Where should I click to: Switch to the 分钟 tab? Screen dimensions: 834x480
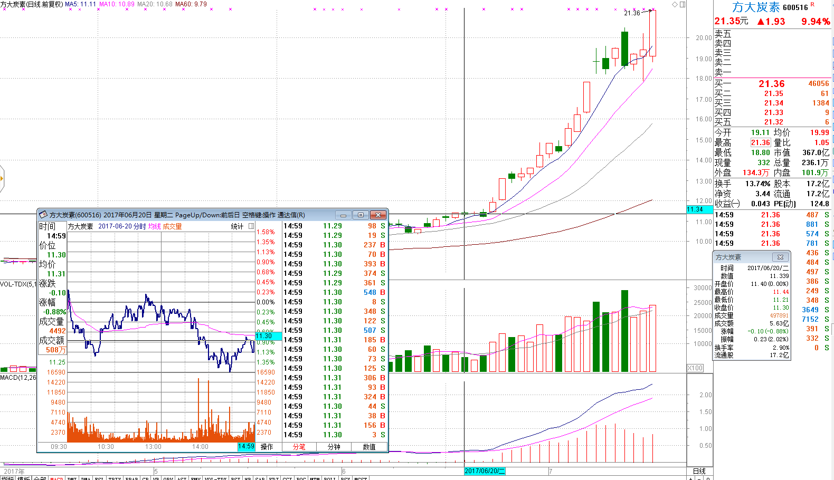point(334,447)
